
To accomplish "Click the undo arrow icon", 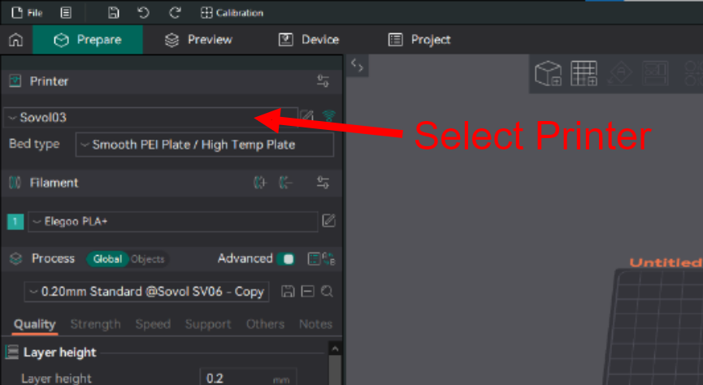I will tap(144, 13).
